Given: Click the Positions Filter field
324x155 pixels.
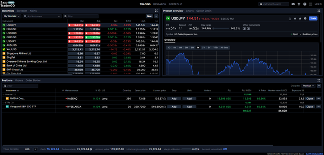Looking at the screenshot, I should 20,86.
